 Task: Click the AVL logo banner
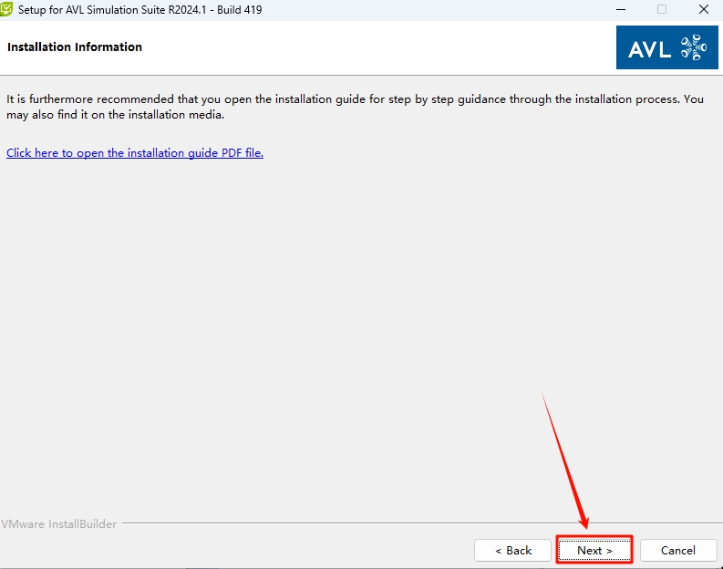[x=666, y=47]
